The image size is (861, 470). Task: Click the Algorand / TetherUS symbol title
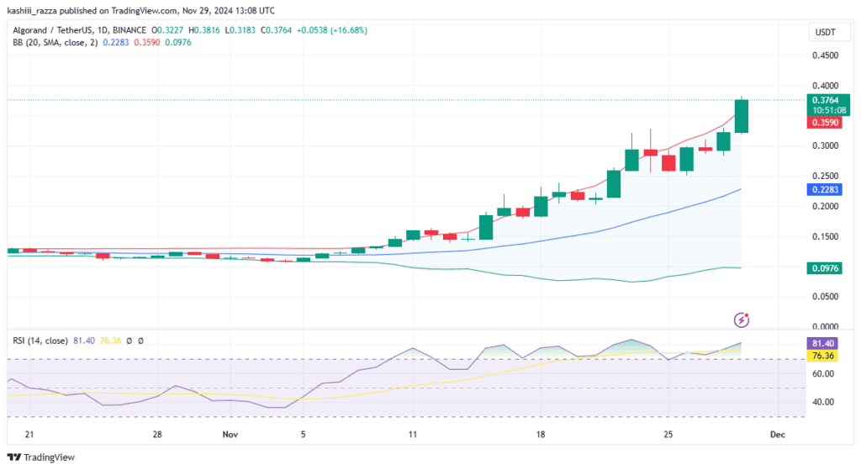(80, 30)
